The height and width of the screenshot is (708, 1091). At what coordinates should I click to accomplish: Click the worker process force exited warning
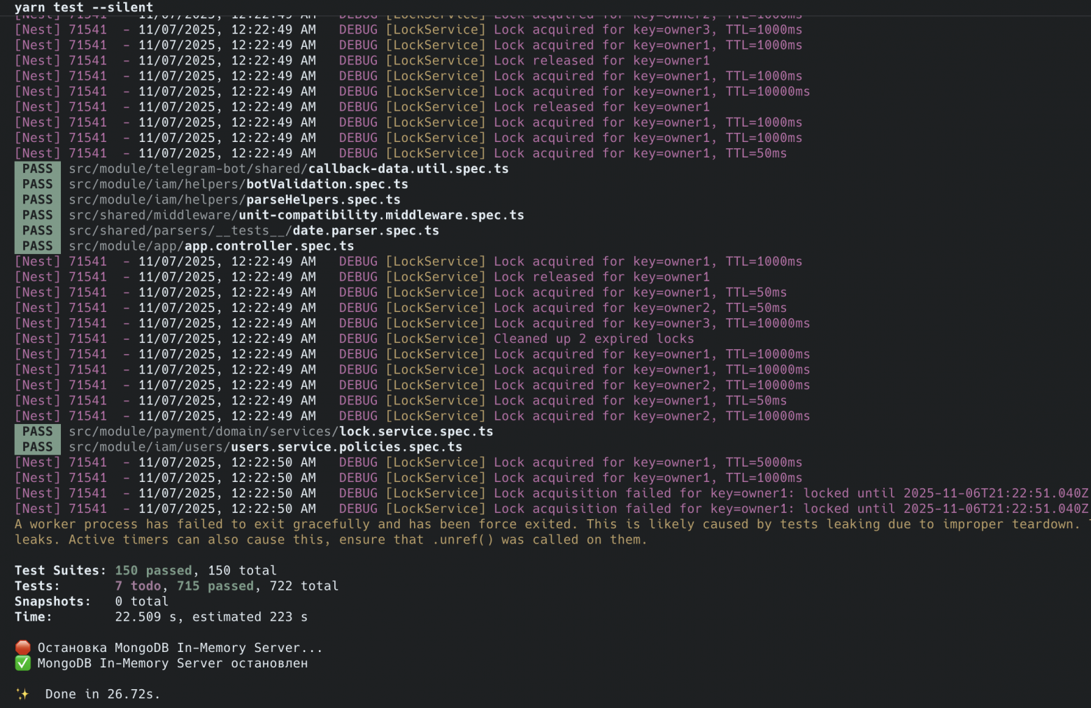click(x=545, y=525)
